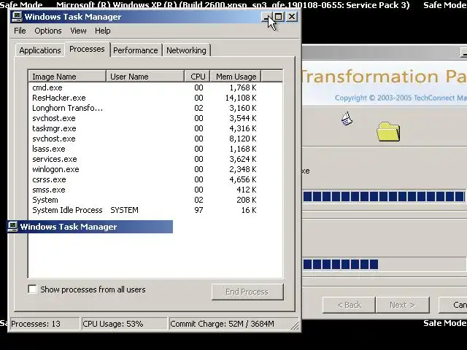Select the winlogon.exe process

155,169
